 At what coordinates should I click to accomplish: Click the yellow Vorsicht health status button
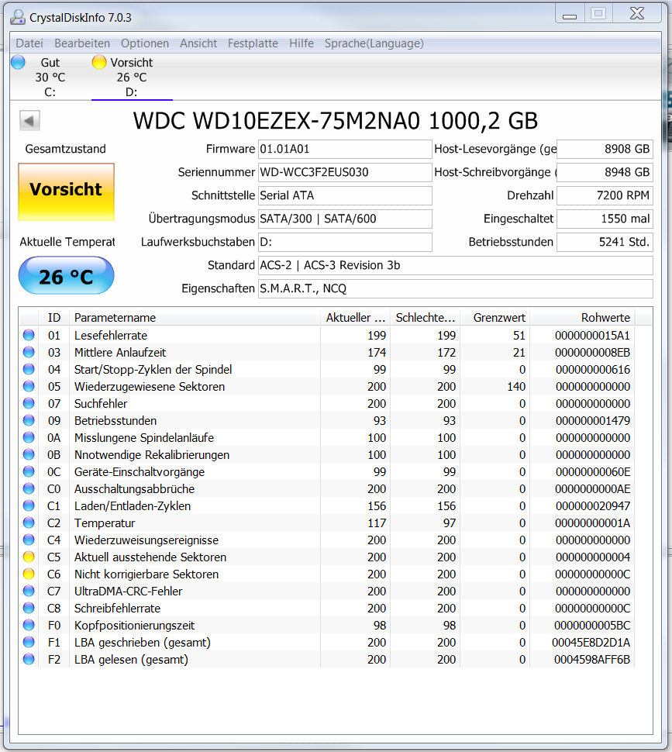click(x=66, y=191)
